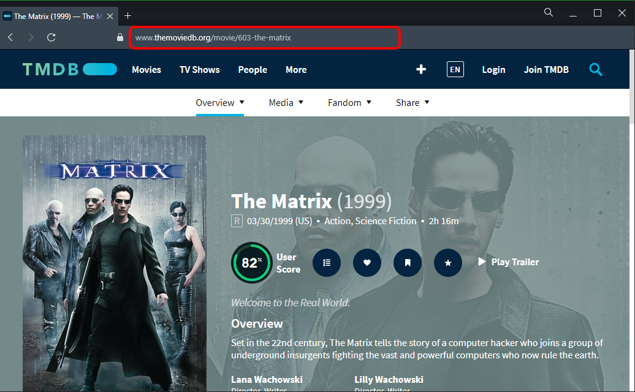Click the Overview section heading
The image size is (635, 392).
point(257,323)
